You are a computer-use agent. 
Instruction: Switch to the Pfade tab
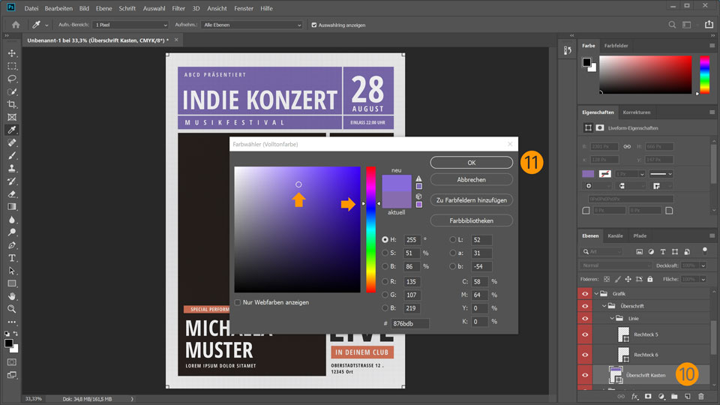640,236
